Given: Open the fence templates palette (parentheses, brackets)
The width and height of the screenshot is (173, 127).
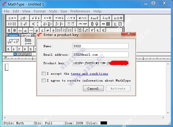Looking at the screenshot, I should tap(12, 24).
